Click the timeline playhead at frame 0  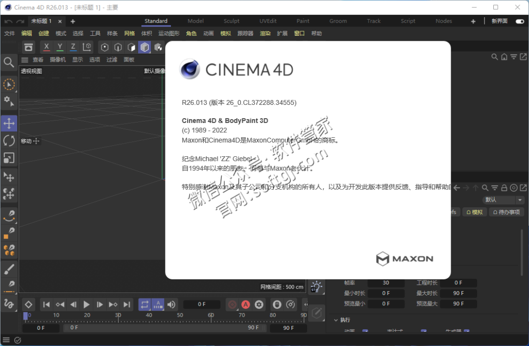click(25, 316)
